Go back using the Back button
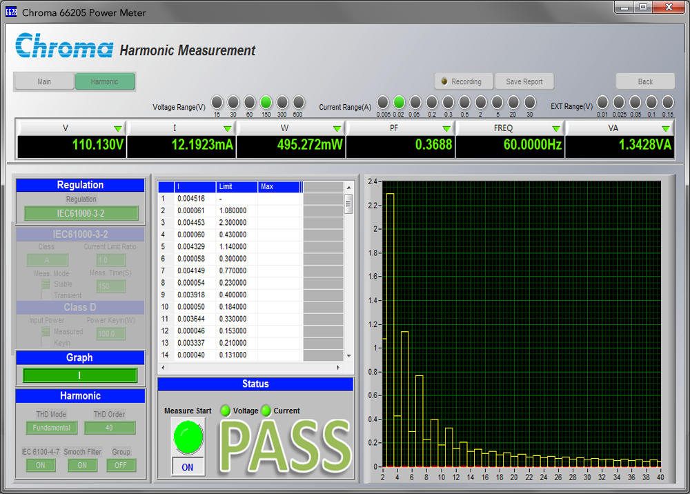Image resolution: width=690 pixels, height=494 pixels. coord(645,81)
